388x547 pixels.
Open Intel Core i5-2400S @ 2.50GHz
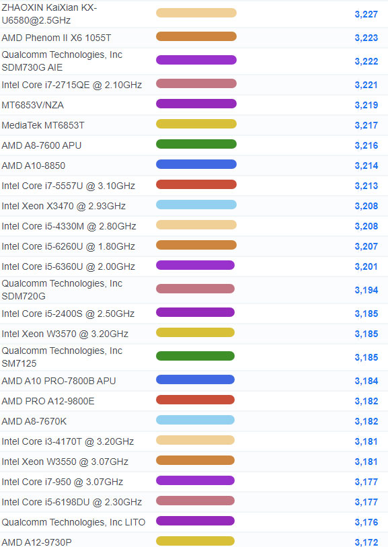click(x=68, y=314)
